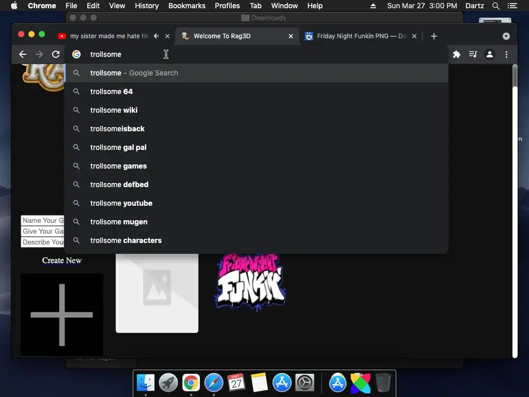This screenshot has height=397, width=529.
Task: Switch to the Welcome To Rag3D tab
Action: tap(236, 36)
